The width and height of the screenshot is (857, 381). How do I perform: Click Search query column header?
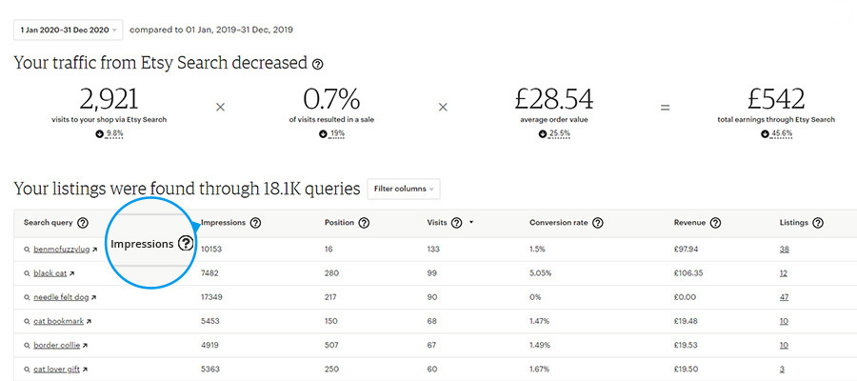tap(49, 223)
